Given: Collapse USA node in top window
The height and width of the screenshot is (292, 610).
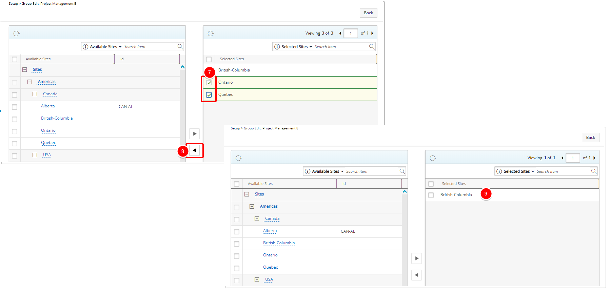Looking at the screenshot, I should point(35,155).
